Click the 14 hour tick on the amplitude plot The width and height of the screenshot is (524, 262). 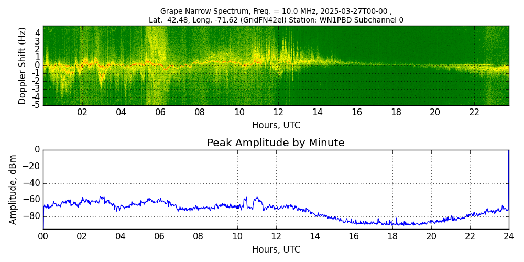tap(314, 236)
